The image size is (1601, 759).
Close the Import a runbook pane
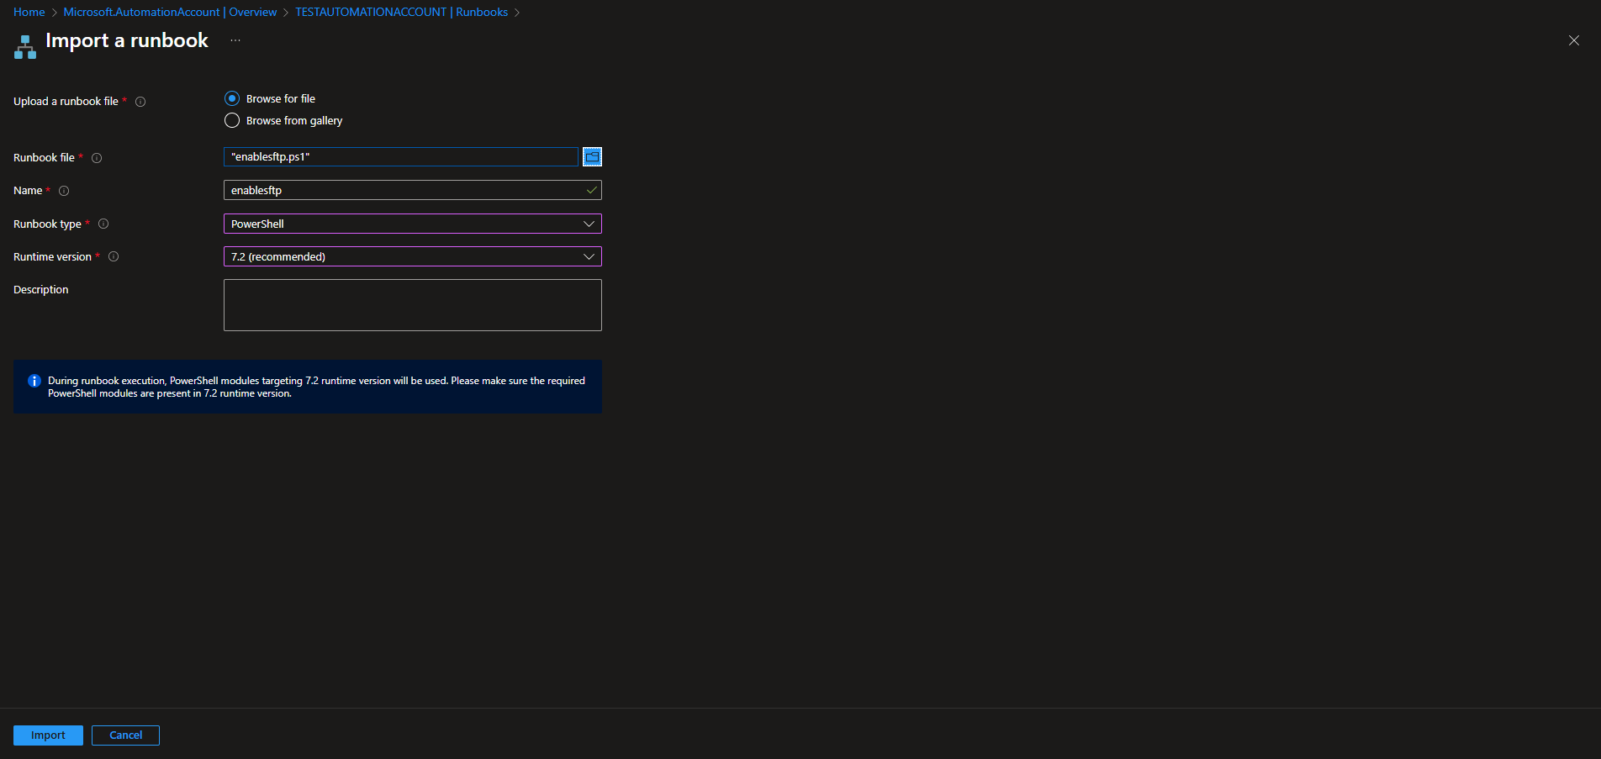click(x=1574, y=40)
